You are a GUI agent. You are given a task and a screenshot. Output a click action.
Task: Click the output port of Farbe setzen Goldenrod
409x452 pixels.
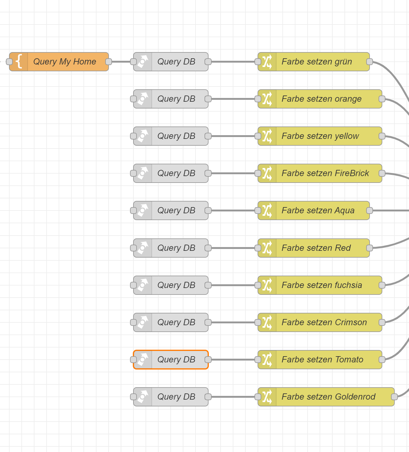[x=394, y=397]
